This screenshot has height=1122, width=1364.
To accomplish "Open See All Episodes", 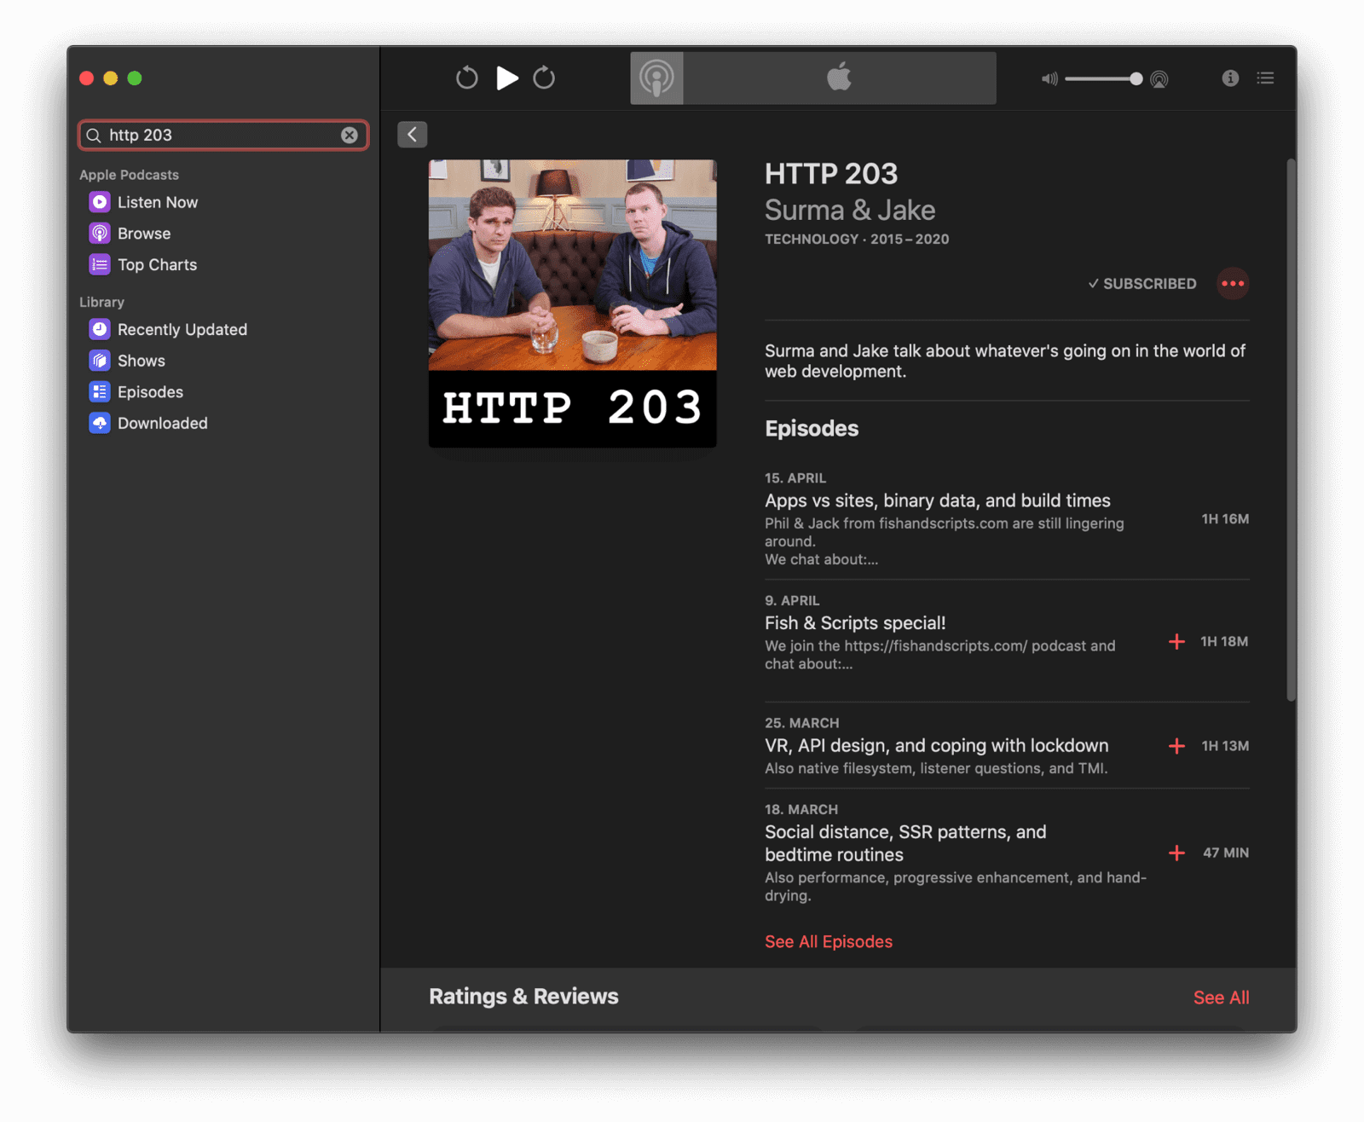I will (828, 941).
